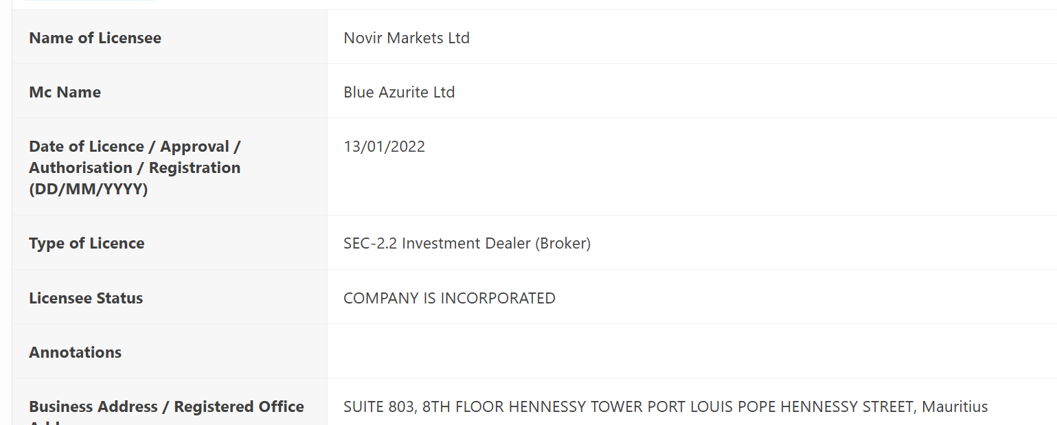
Task: Click the 'Licensee Status' label
Action: [x=86, y=298]
